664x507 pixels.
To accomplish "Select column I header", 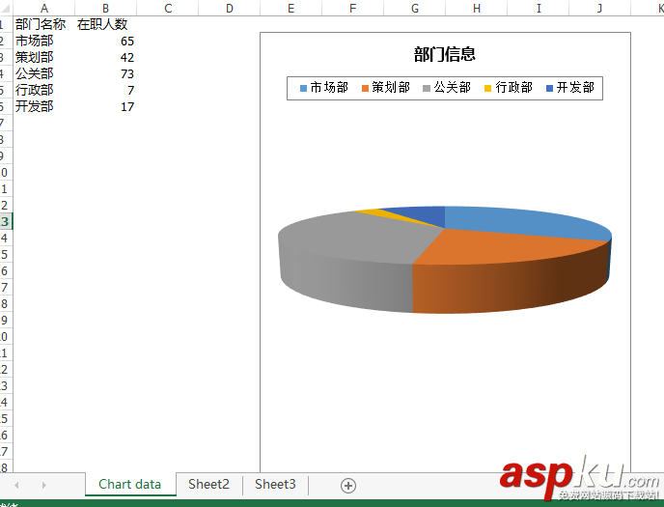I will coord(539,8).
